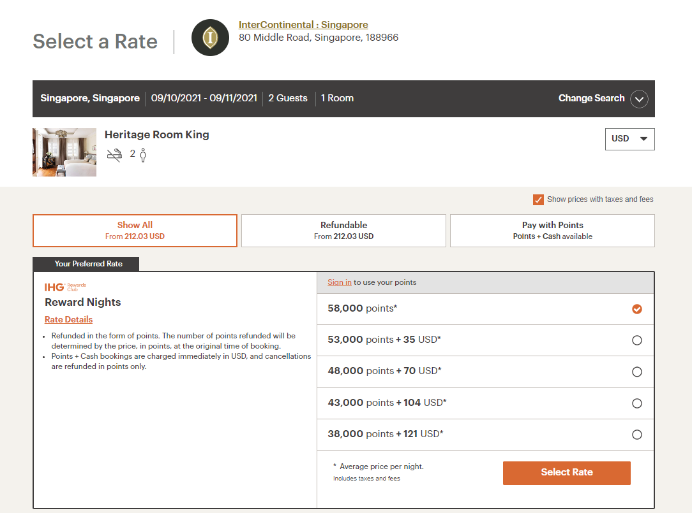Click the orange checkmark beside 58,000 points
The width and height of the screenshot is (692, 513).
click(x=636, y=308)
